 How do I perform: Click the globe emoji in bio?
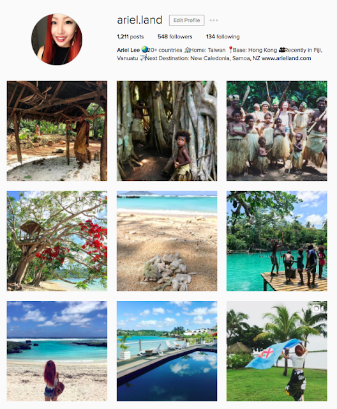pyautogui.click(x=144, y=50)
